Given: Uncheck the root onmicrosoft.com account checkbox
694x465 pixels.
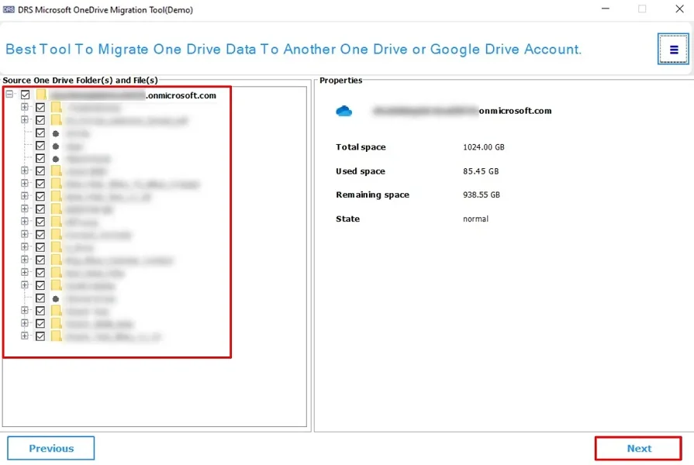Looking at the screenshot, I should pos(26,95).
